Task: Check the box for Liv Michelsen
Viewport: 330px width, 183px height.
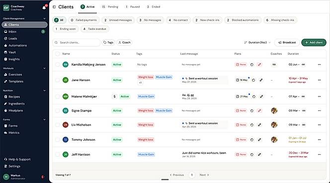Action: [58, 125]
